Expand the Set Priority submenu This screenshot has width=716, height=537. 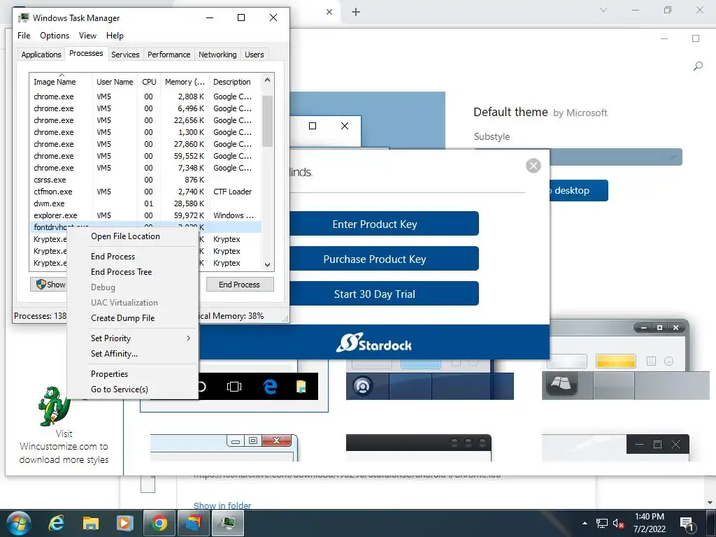coord(132,338)
